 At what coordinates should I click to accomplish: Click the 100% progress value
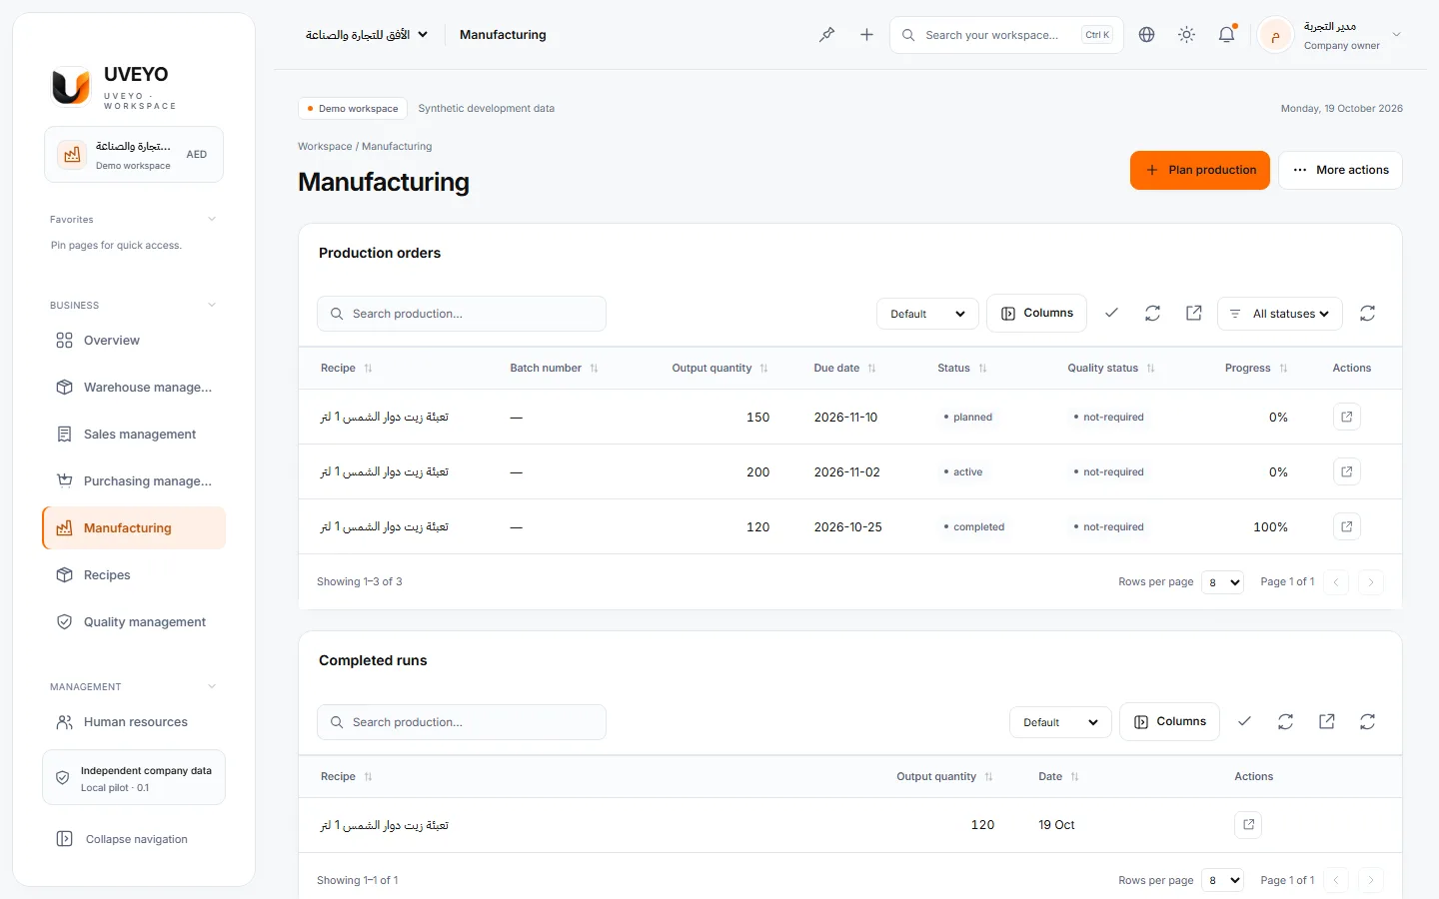click(x=1270, y=527)
